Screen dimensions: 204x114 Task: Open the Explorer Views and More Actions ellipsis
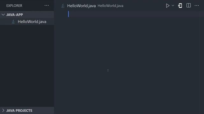(x=47, y=5)
